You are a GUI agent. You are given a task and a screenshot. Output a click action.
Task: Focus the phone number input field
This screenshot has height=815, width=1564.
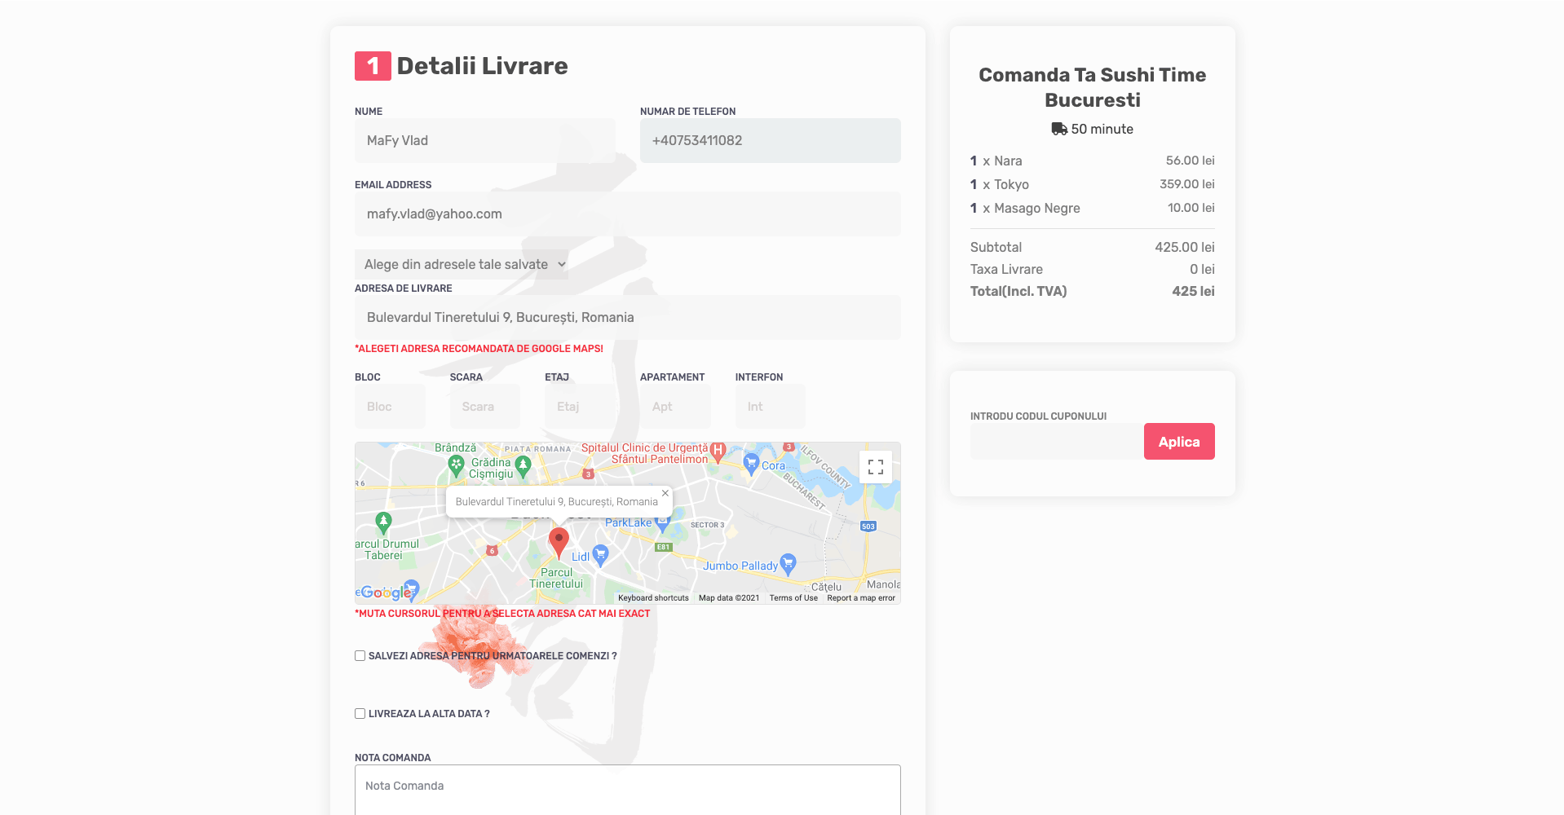771,141
